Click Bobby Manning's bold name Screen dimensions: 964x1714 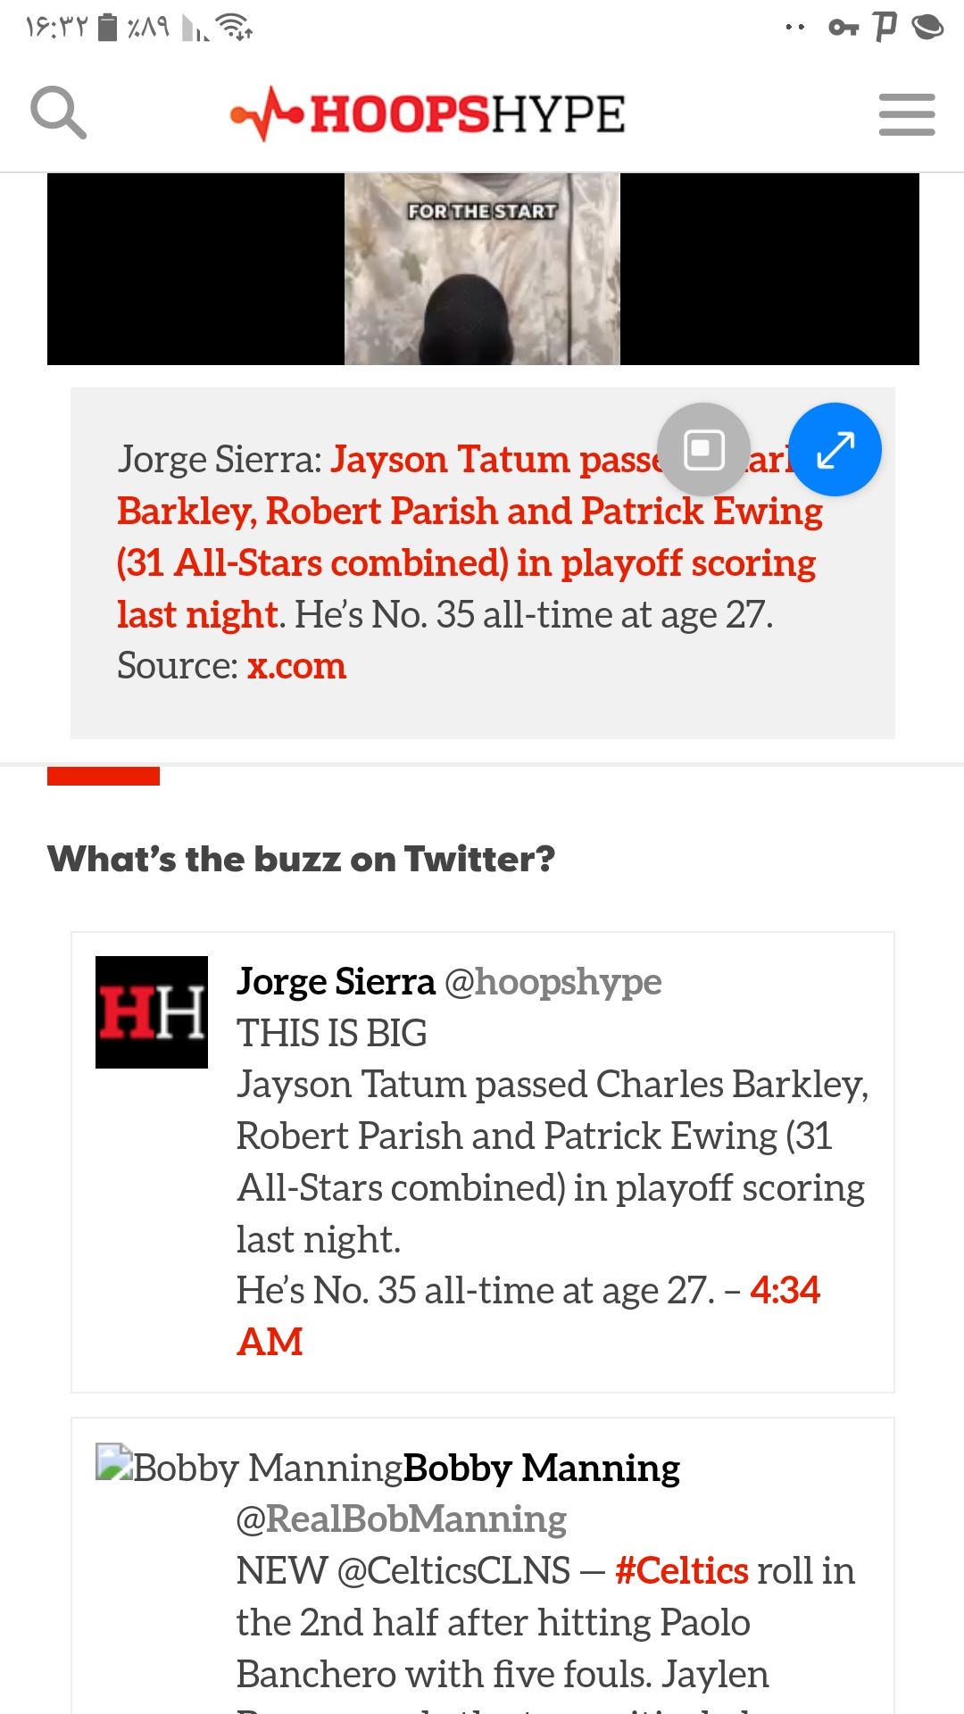click(542, 1468)
